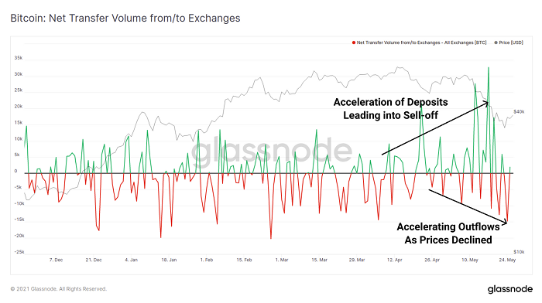Click the 35k y-axis label
Viewport: 542px width, 303px height.
(19, 58)
